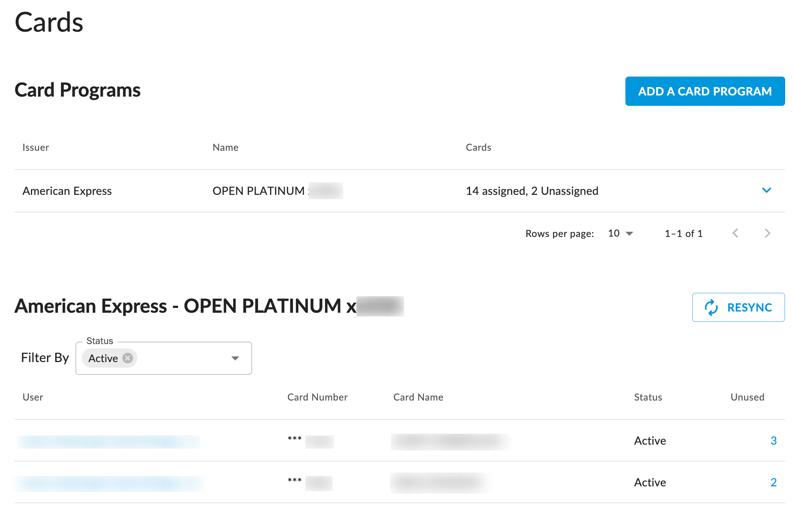This screenshot has width=794, height=506.
Task: Select the OPEN PLATINUM program name
Action: (x=259, y=191)
